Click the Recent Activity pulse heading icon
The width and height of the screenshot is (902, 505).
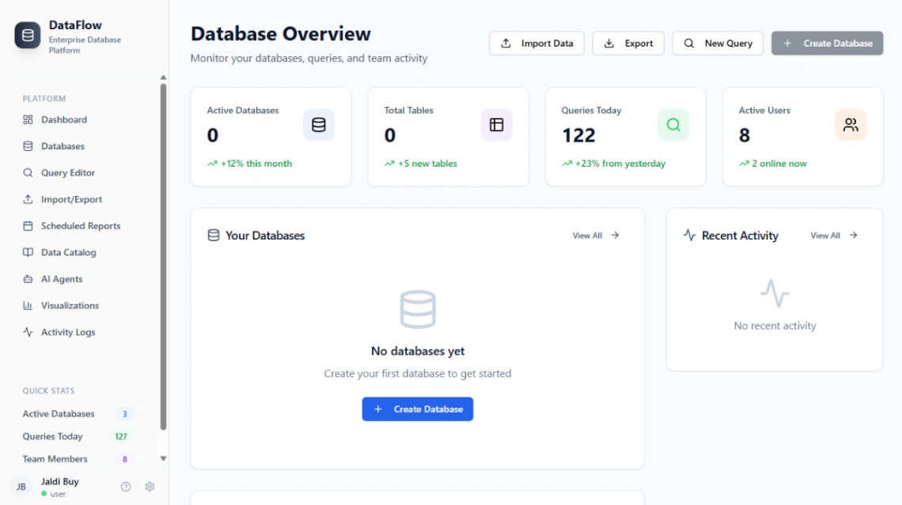(x=689, y=235)
